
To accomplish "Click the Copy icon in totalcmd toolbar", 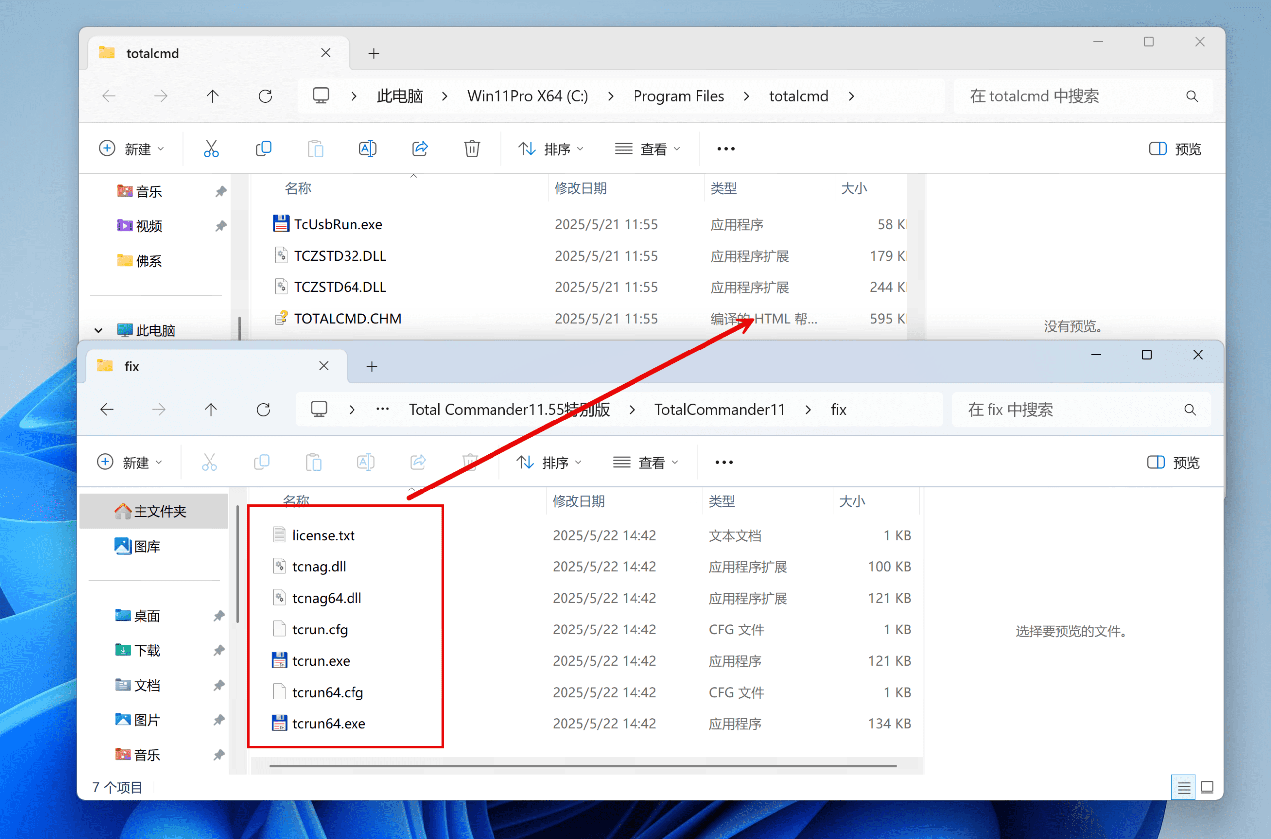I will pyautogui.click(x=263, y=149).
